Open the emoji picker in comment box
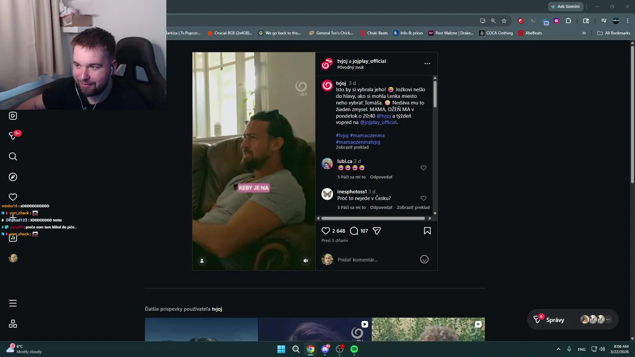Image resolution: width=635 pixels, height=357 pixels. tap(424, 259)
